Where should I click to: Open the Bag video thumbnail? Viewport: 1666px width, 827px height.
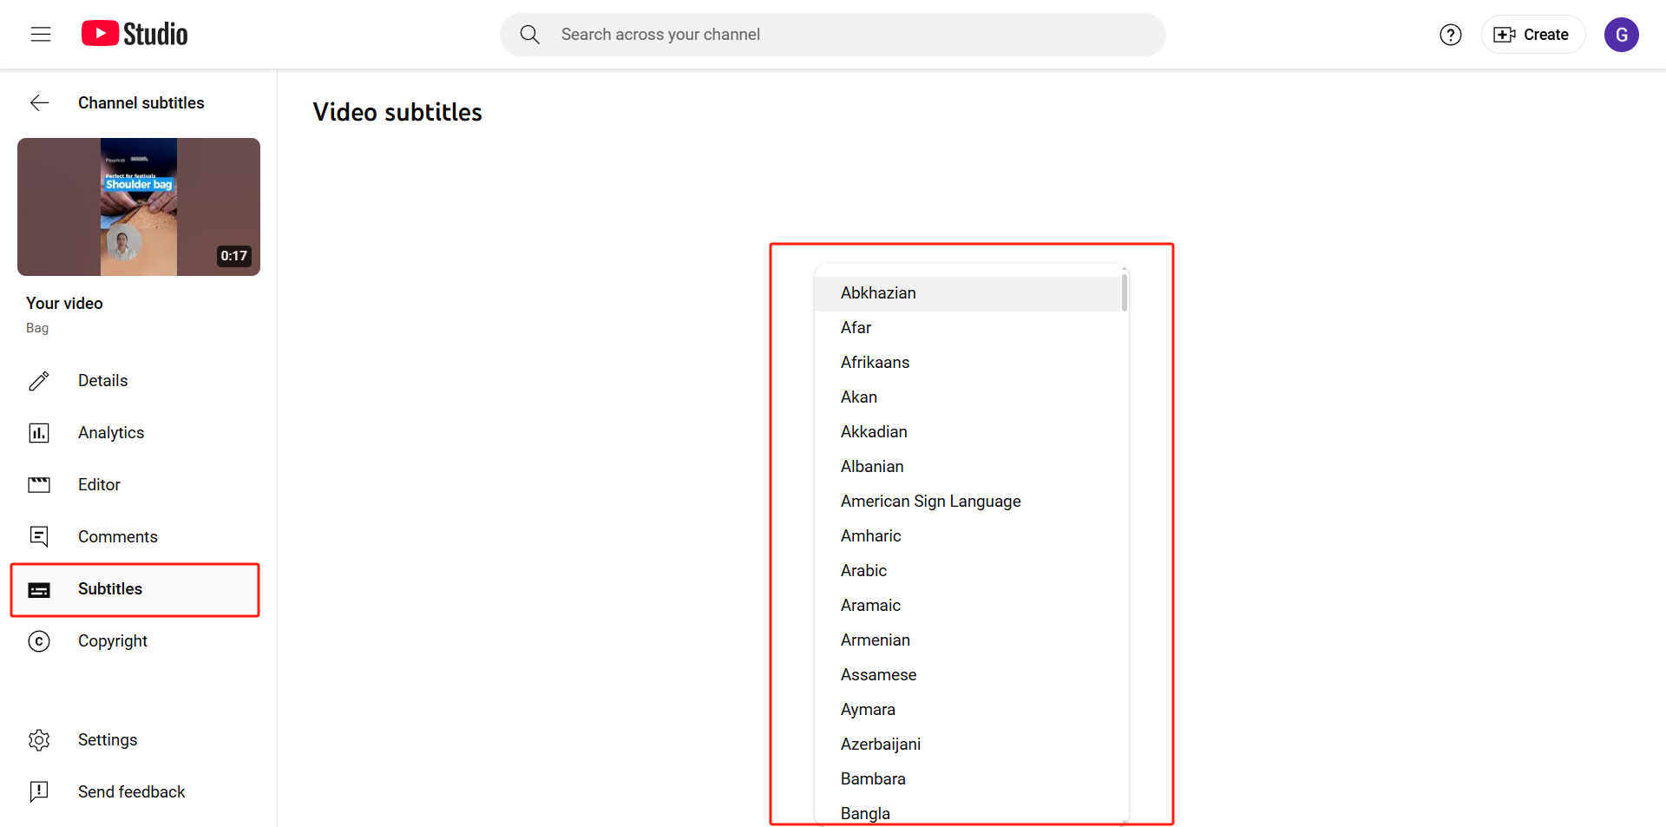coord(138,207)
